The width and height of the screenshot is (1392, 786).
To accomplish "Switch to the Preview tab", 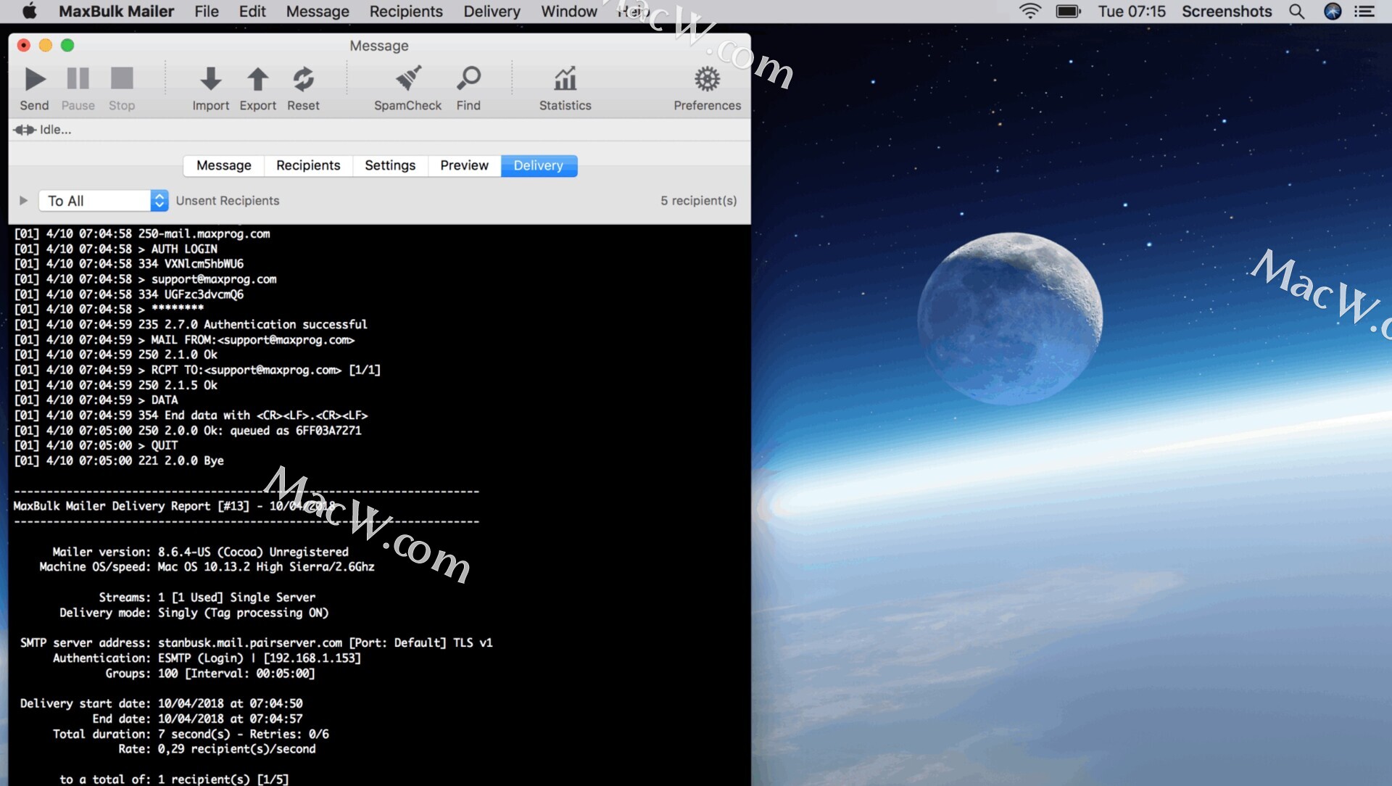I will 464,165.
